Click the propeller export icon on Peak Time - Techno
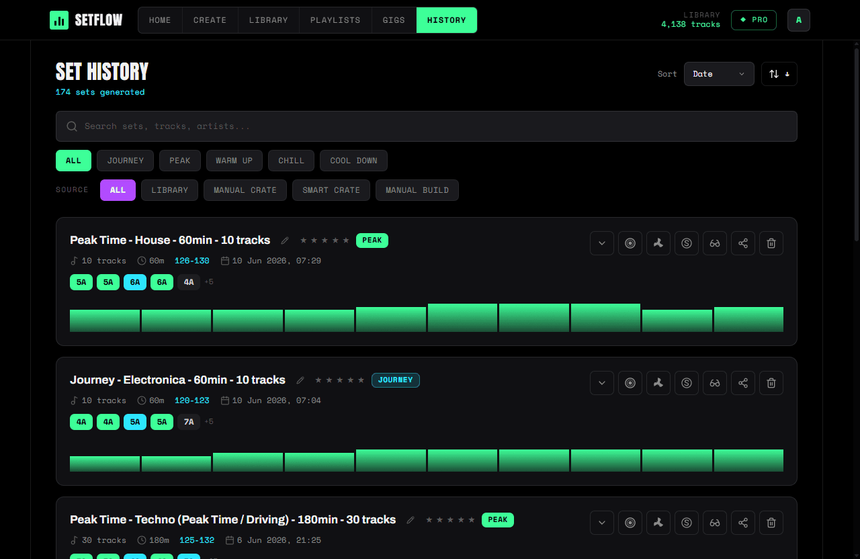 point(658,523)
